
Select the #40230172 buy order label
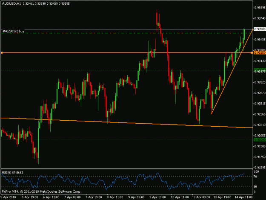click(13, 31)
